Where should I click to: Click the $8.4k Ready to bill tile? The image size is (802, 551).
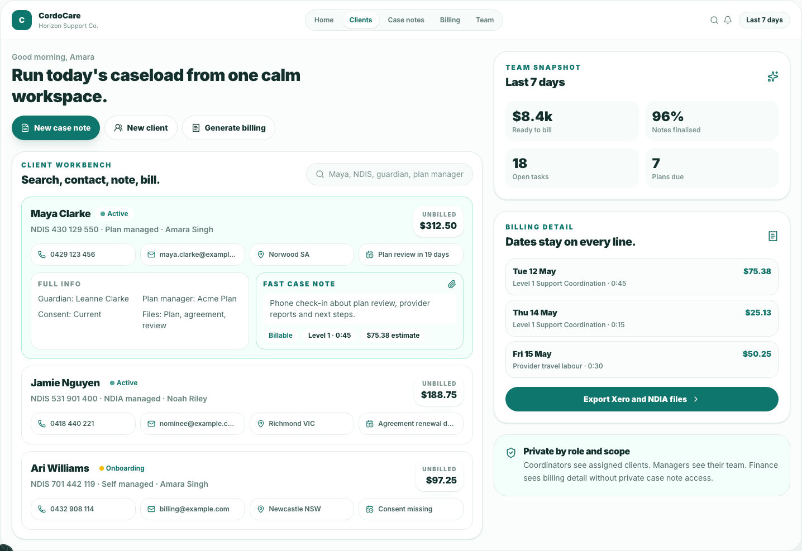[572, 121]
